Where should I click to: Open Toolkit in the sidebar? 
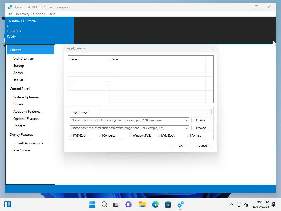(x=18, y=80)
